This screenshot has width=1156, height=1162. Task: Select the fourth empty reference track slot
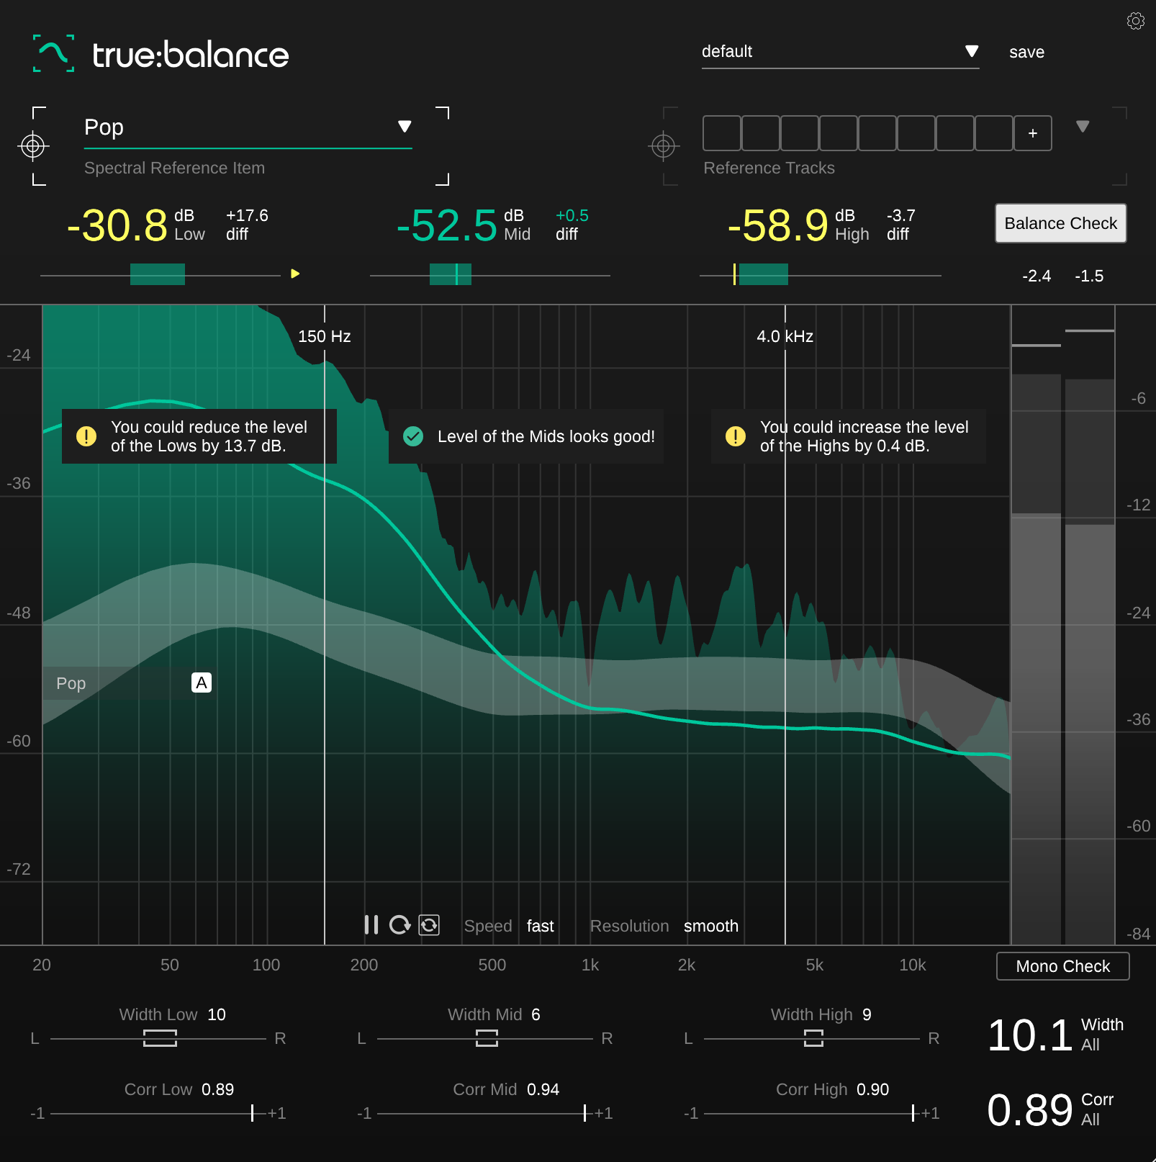point(839,133)
